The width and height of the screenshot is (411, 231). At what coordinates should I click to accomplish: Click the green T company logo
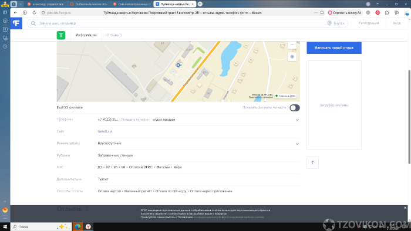pos(61,35)
